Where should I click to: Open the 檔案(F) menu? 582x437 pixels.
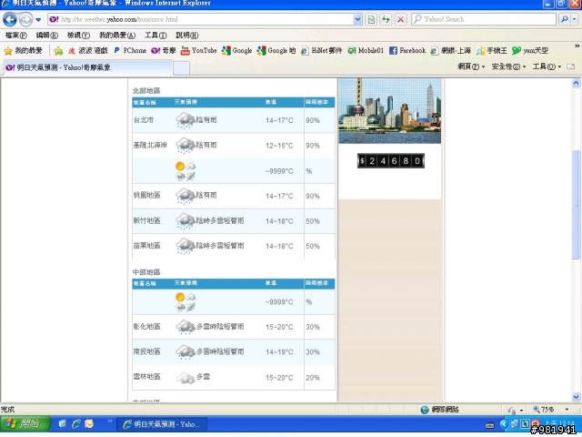click(x=16, y=36)
